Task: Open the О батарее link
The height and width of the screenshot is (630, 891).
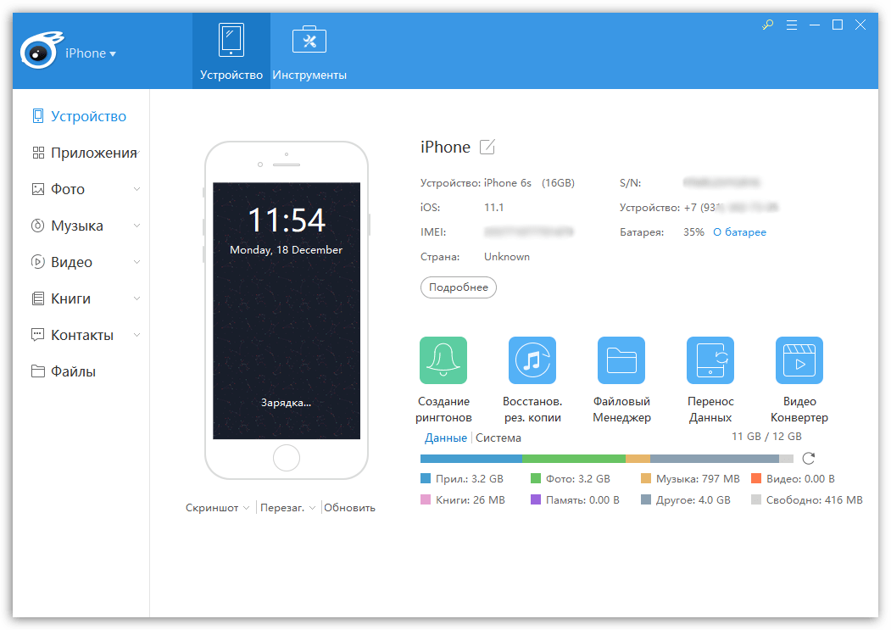Action: (739, 232)
